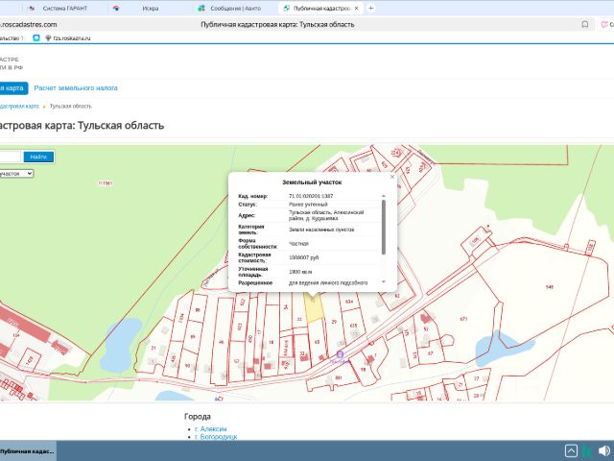Switch to the Система ГАРАНТ browser tab
The image size is (614, 461).
point(65,8)
